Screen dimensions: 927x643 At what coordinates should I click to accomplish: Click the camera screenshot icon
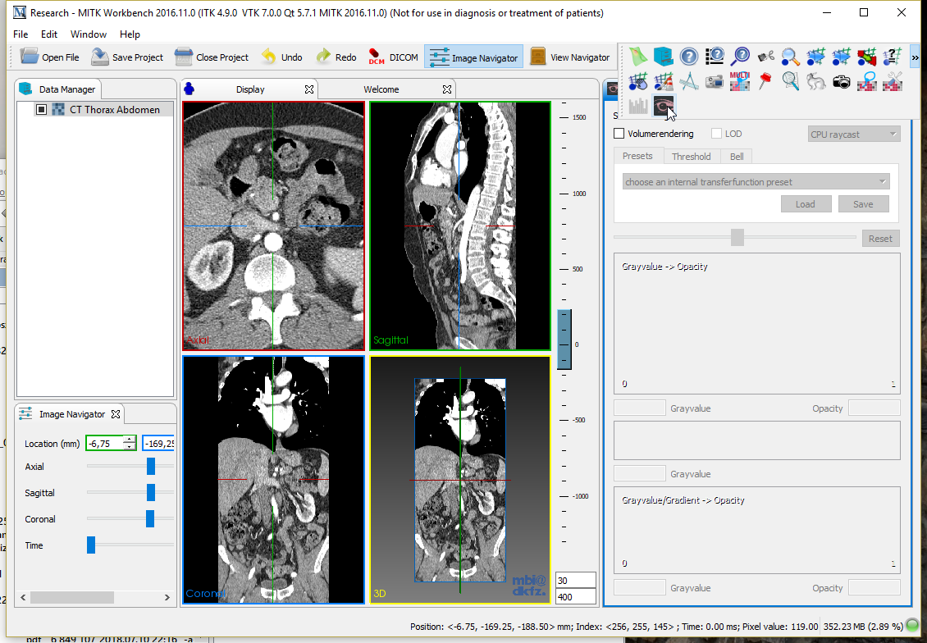(x=841, y=81)
